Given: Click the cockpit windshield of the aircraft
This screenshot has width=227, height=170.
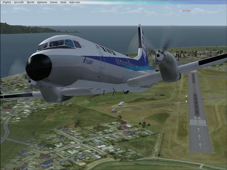Looking at the screenshot, I should (x=57, y=43).
